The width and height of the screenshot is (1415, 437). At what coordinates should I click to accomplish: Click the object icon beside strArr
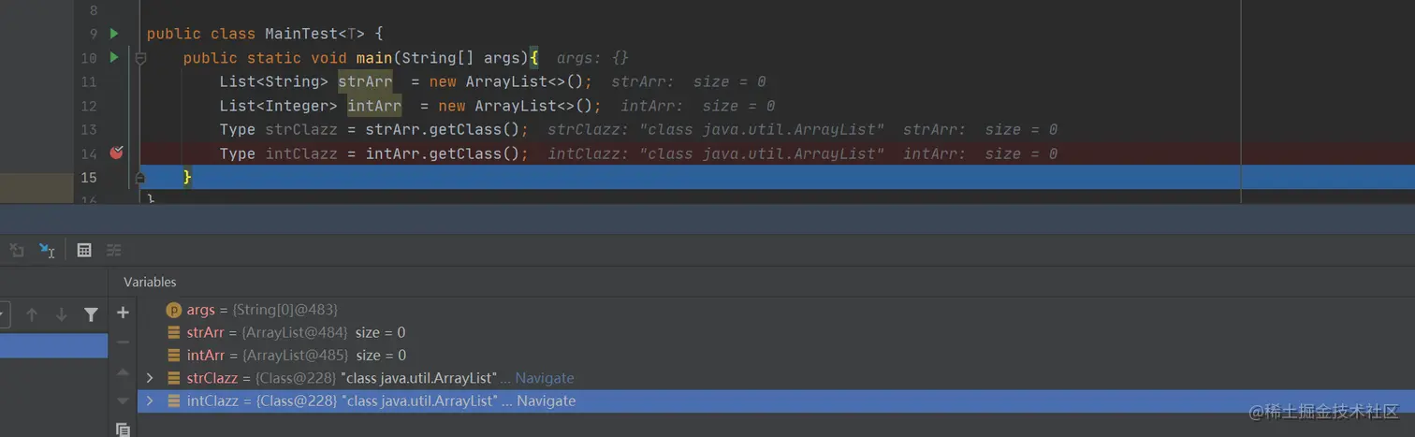click(x=173, y=332)
